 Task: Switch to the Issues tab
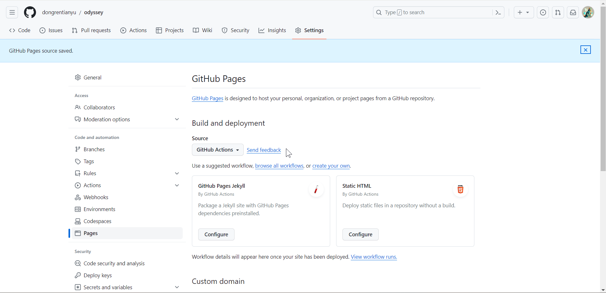pos(51,30)
